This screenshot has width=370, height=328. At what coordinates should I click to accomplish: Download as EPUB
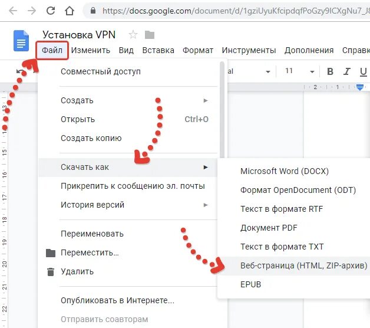coord(293,284)
